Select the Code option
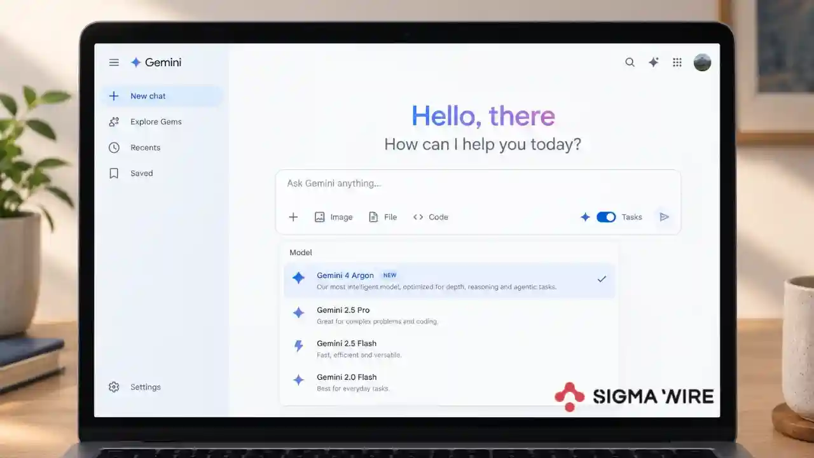Image resolution: width=814 pixels, height=458 pixels. [431, 217]
